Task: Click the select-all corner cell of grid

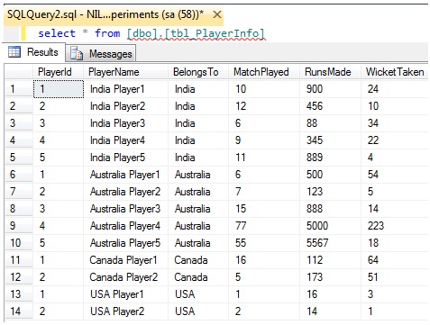Action: (x=19, y=72)
